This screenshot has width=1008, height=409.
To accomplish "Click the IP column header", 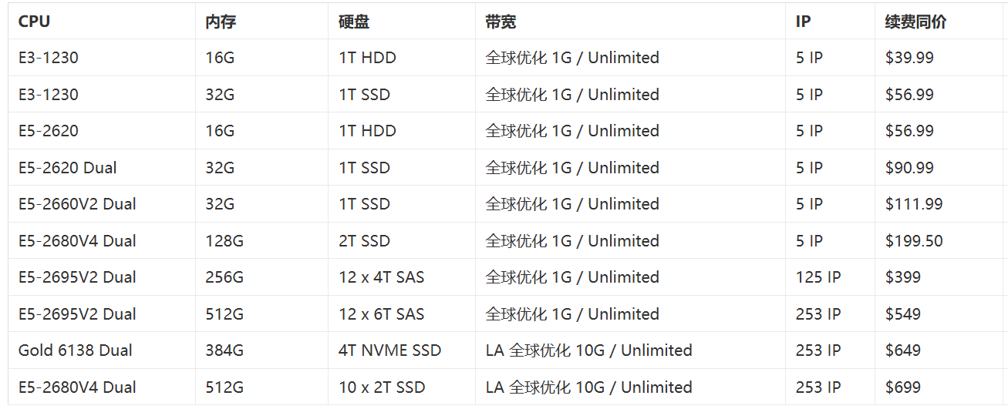I will click(831, 22).
